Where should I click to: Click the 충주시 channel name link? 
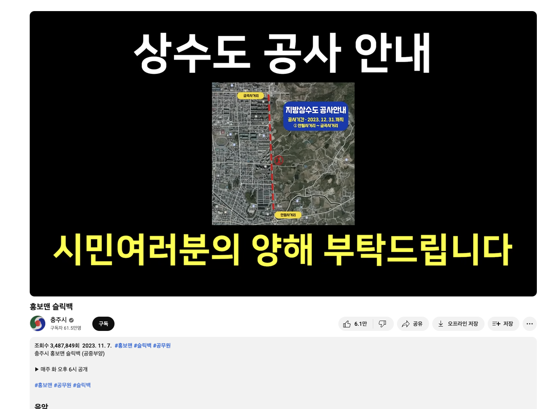58,320
